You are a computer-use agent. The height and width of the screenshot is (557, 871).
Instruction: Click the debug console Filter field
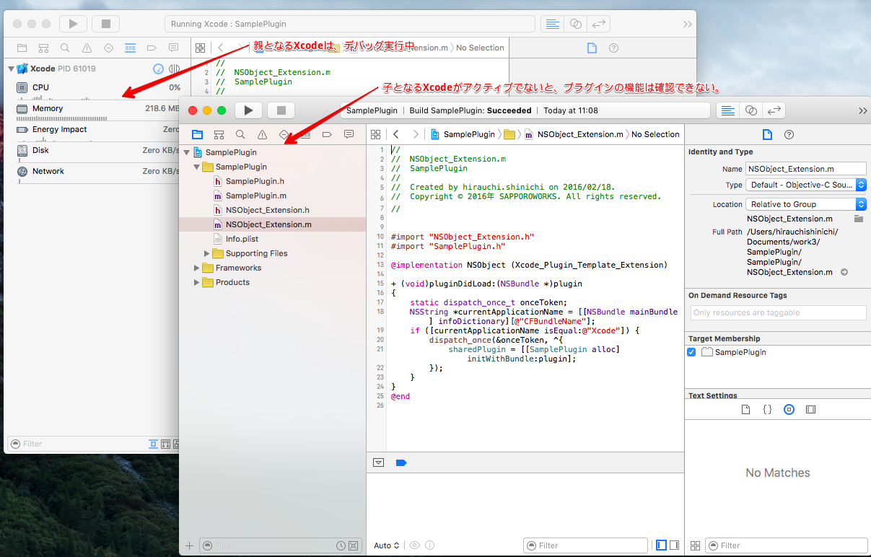585,545
